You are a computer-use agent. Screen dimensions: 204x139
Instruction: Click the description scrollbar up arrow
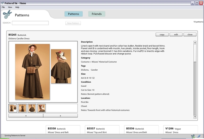tap(195, 42)
